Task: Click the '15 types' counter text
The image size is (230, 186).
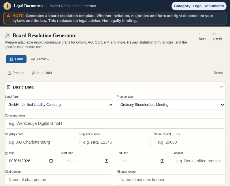Action: pos(202,36)
